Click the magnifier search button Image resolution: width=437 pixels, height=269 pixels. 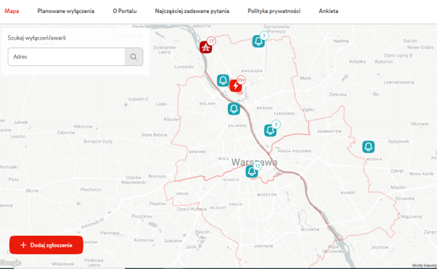pos(134,57)
